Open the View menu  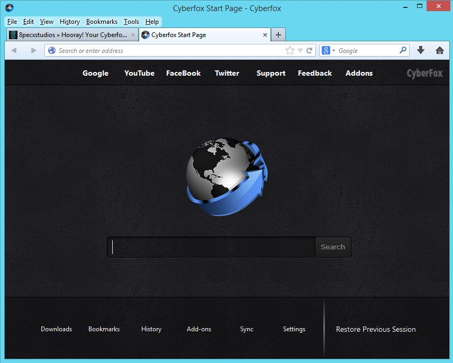[47, 22]
